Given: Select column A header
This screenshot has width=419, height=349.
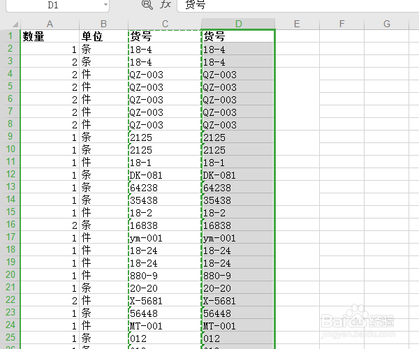Looking at the screenshot, I should pyautogui.click(x=50, y=24).
